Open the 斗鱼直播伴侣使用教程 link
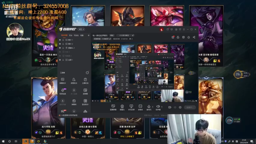The height and width of the screenshot is (144, 256). (69, 115)
